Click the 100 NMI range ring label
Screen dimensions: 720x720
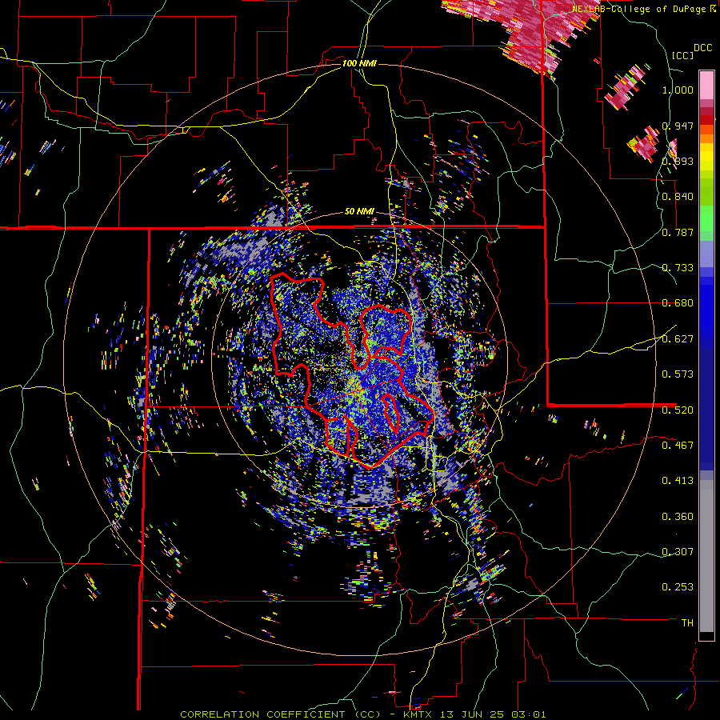click(x=359, y=63)
